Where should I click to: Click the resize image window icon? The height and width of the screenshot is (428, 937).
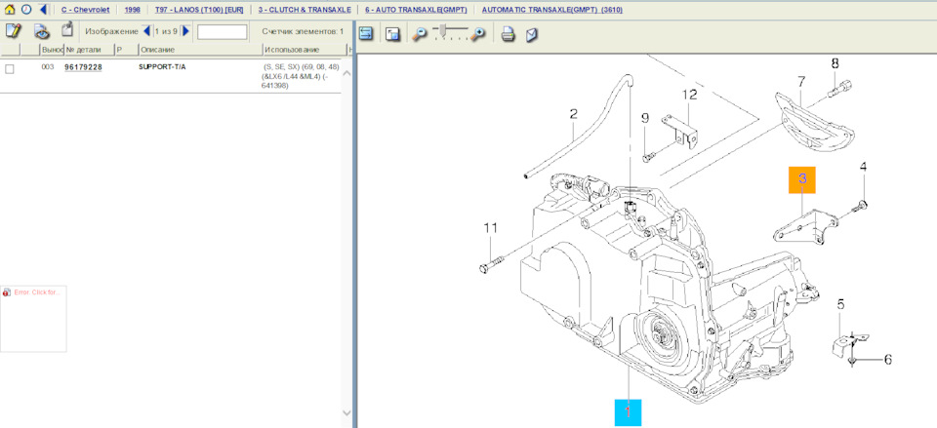[x=392, y=34]
